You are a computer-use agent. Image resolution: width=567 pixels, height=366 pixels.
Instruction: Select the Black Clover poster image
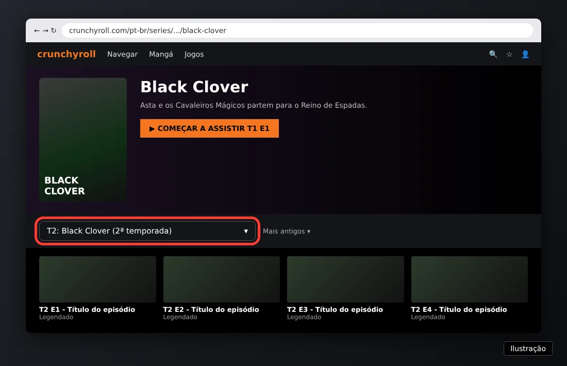pyautogui.click(x=83, y=140)
